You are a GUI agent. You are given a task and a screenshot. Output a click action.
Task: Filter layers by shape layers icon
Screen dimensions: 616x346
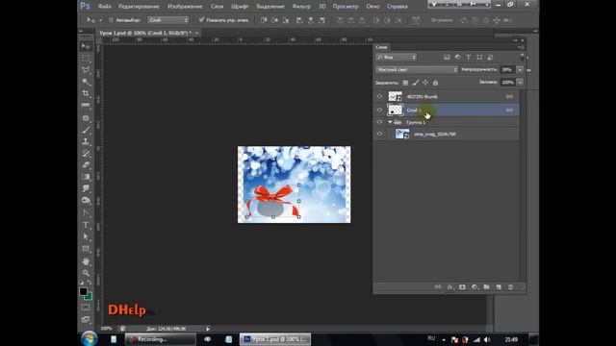click(479, 58)
